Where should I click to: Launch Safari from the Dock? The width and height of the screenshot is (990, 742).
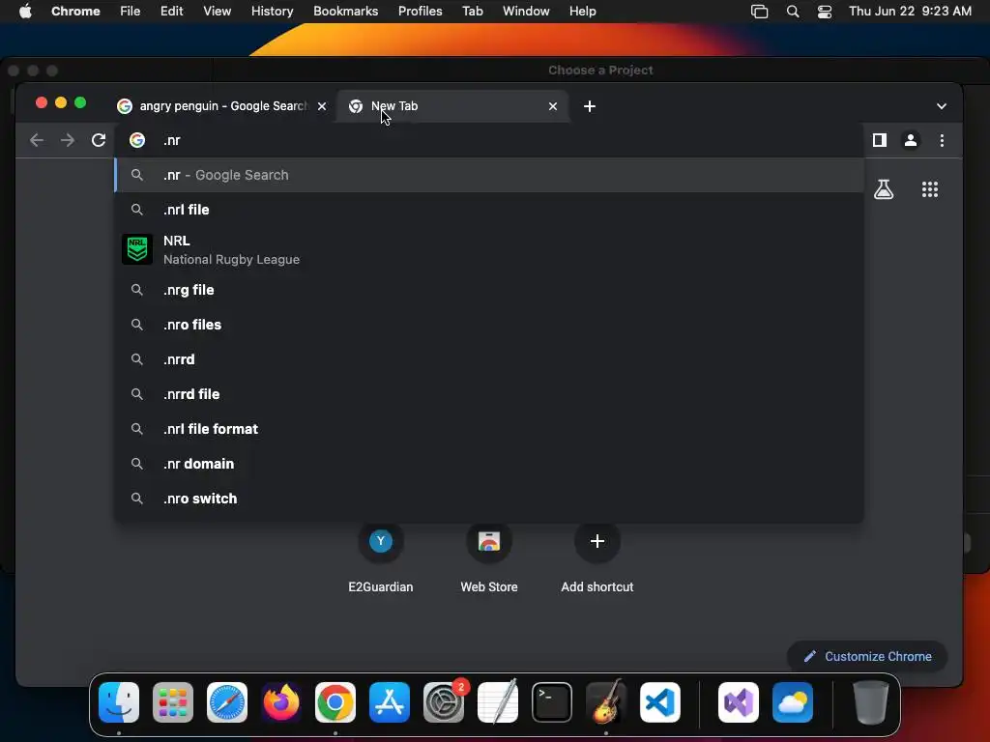[227, 702]
